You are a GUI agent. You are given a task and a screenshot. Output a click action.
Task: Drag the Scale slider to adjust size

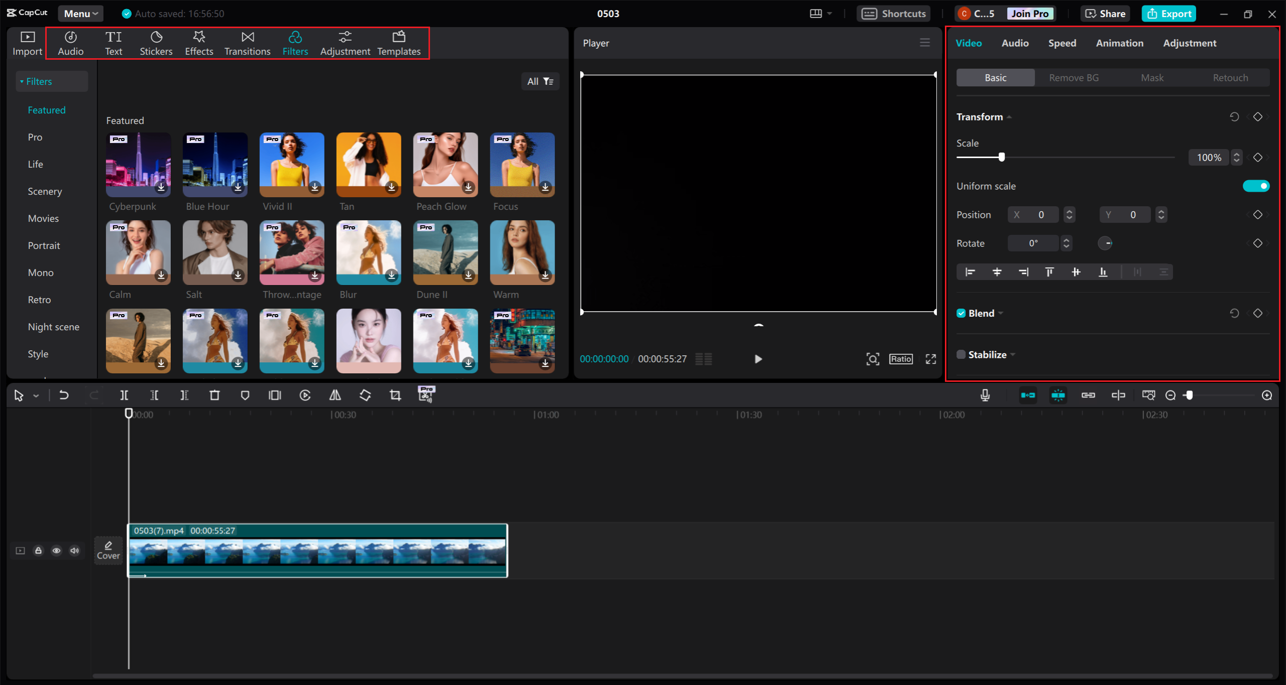[1001, 157]
